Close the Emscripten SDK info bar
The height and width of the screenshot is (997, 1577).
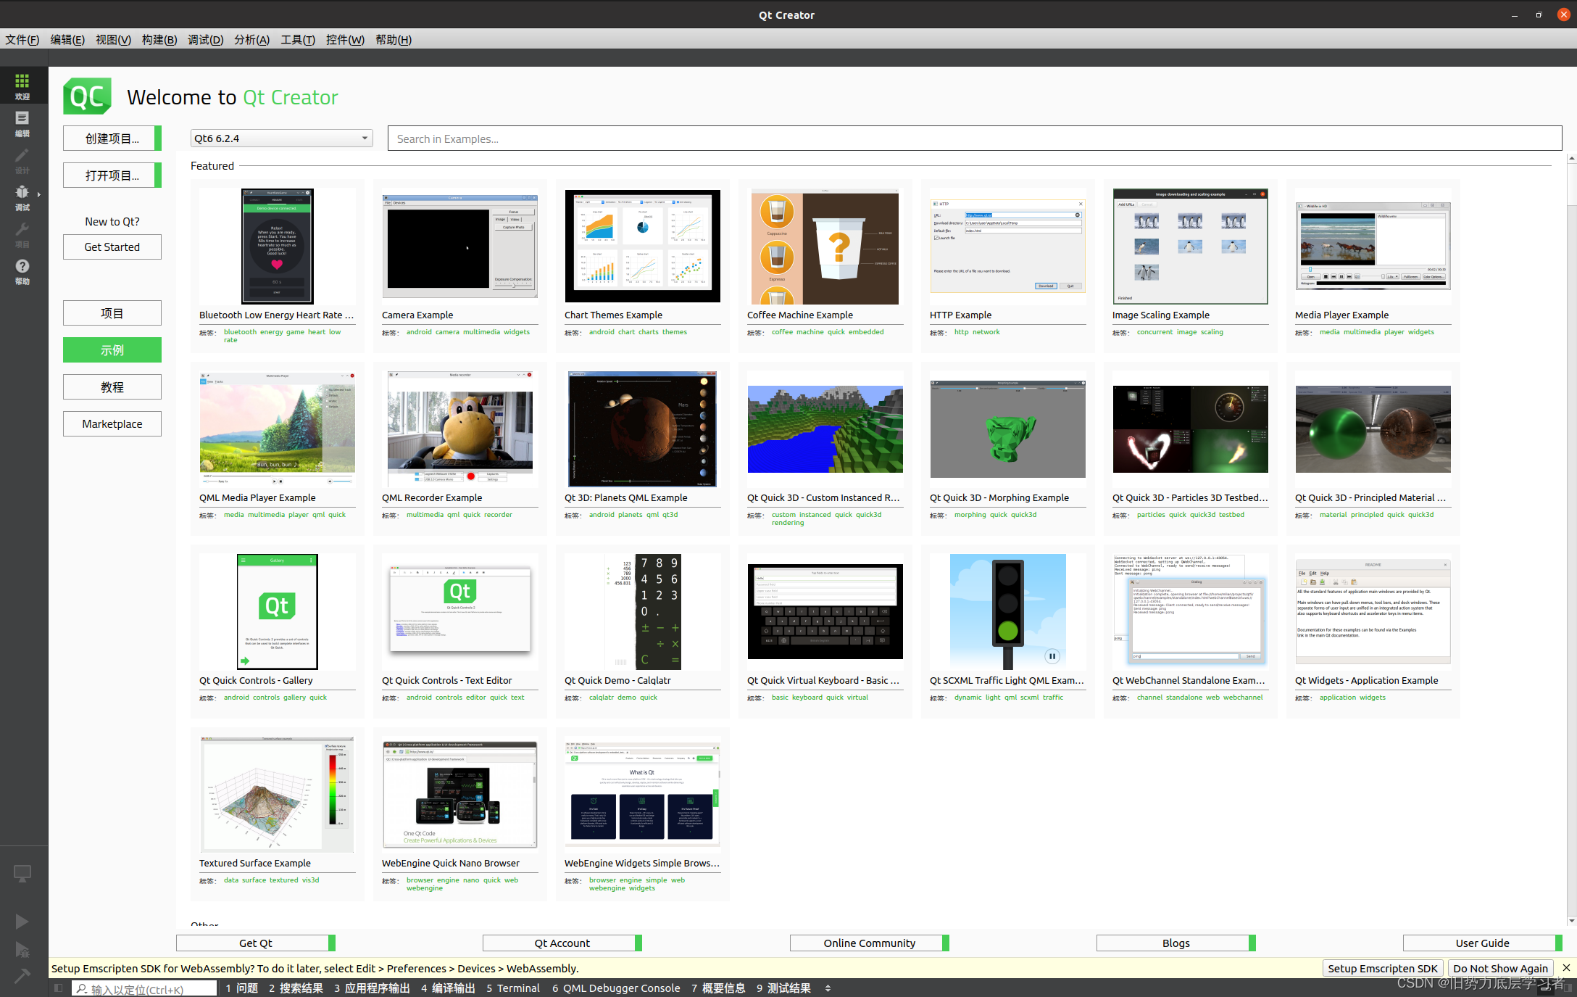(x=1566, y=968)
